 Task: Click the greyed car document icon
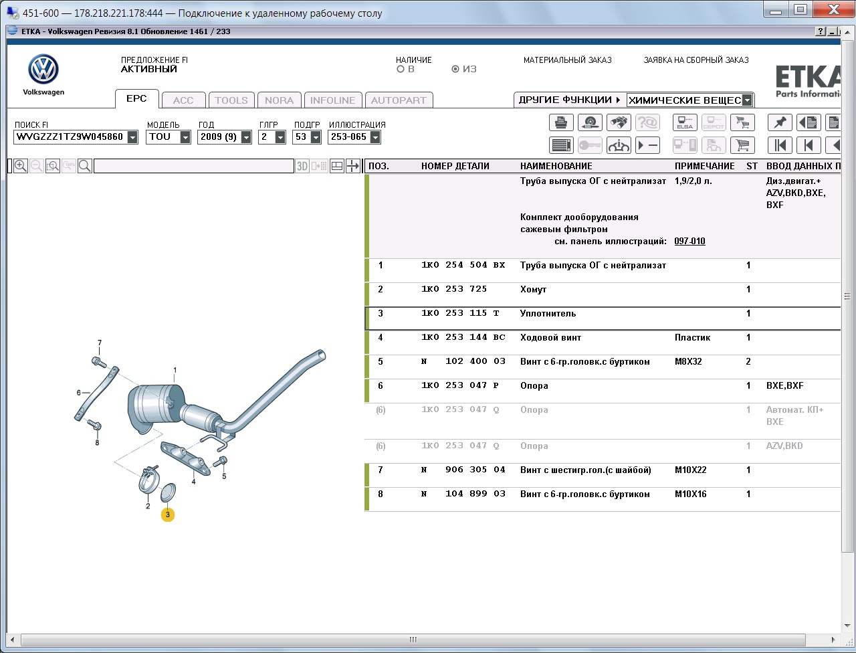point(714,145)
